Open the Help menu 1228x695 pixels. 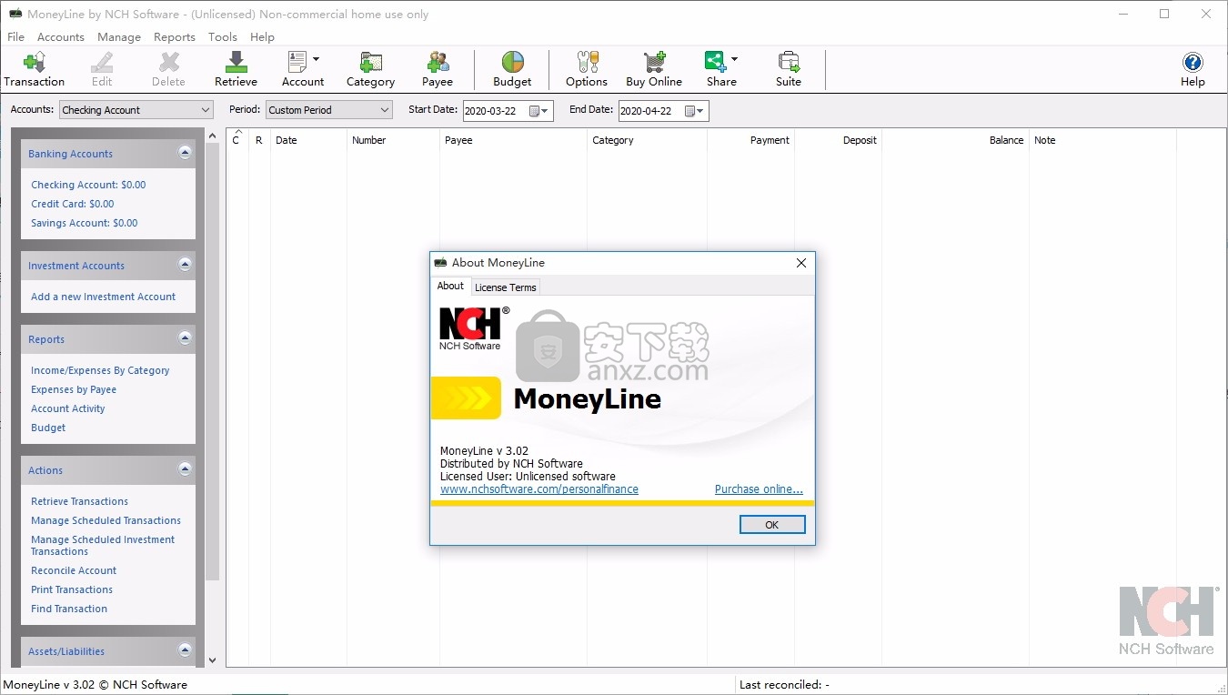click(x=262, y=37)
